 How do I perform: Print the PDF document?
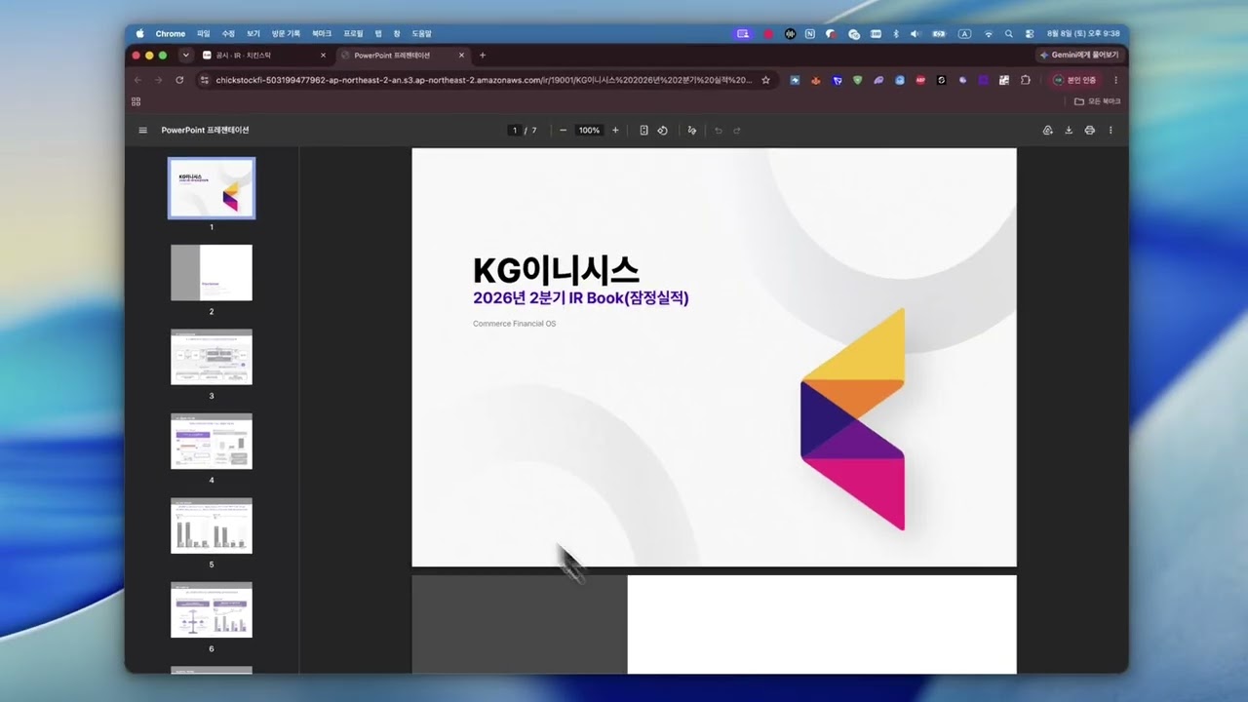tap(1090, 131)
